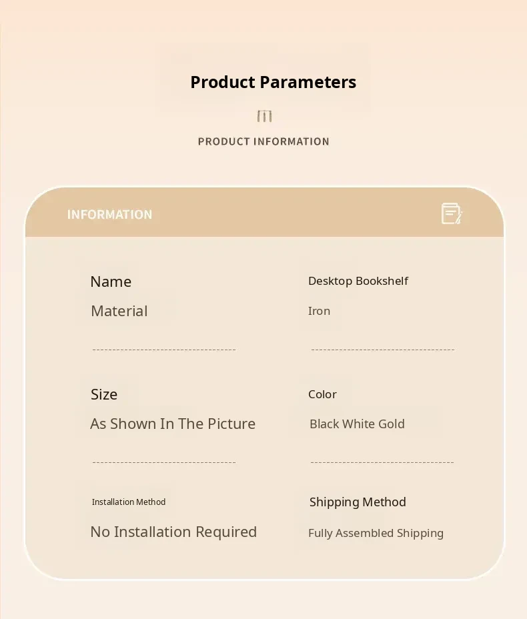Screen dimensions: 527x619
Task: Click the Material label
Action: pyautogui.click(x=119, y=311)
